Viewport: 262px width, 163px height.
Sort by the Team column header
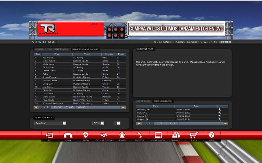(x=87, y=54)
